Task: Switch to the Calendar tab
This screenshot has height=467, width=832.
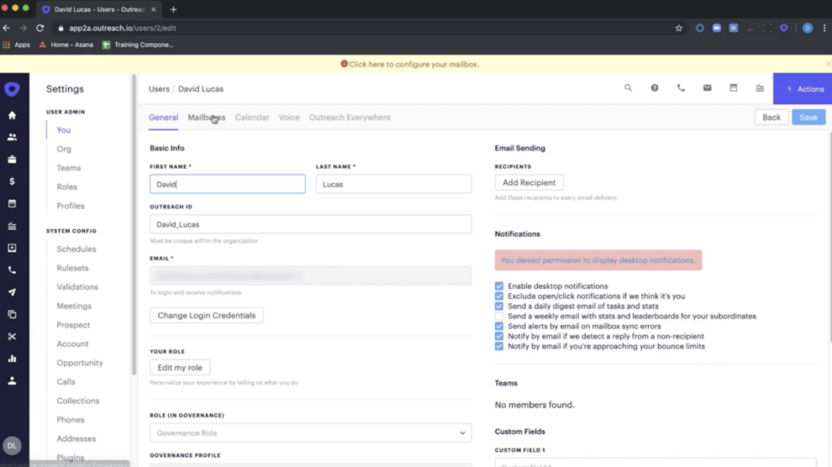Action: 252,117
